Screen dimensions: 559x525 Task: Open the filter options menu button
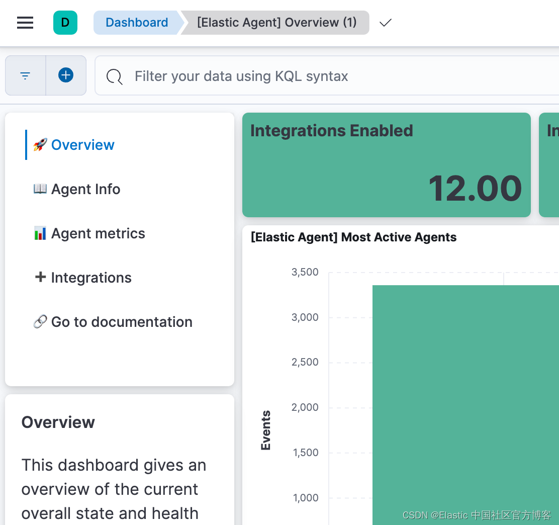25,75
